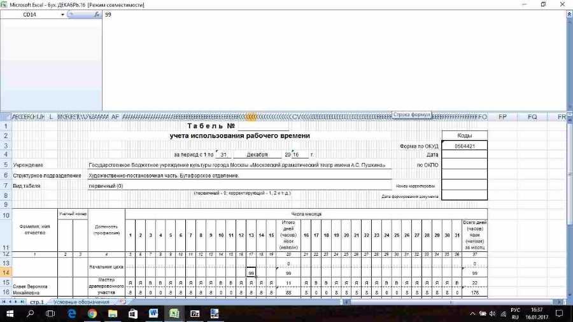
Task: Show hidden system tray icons
Action: (x=472, y=313)
